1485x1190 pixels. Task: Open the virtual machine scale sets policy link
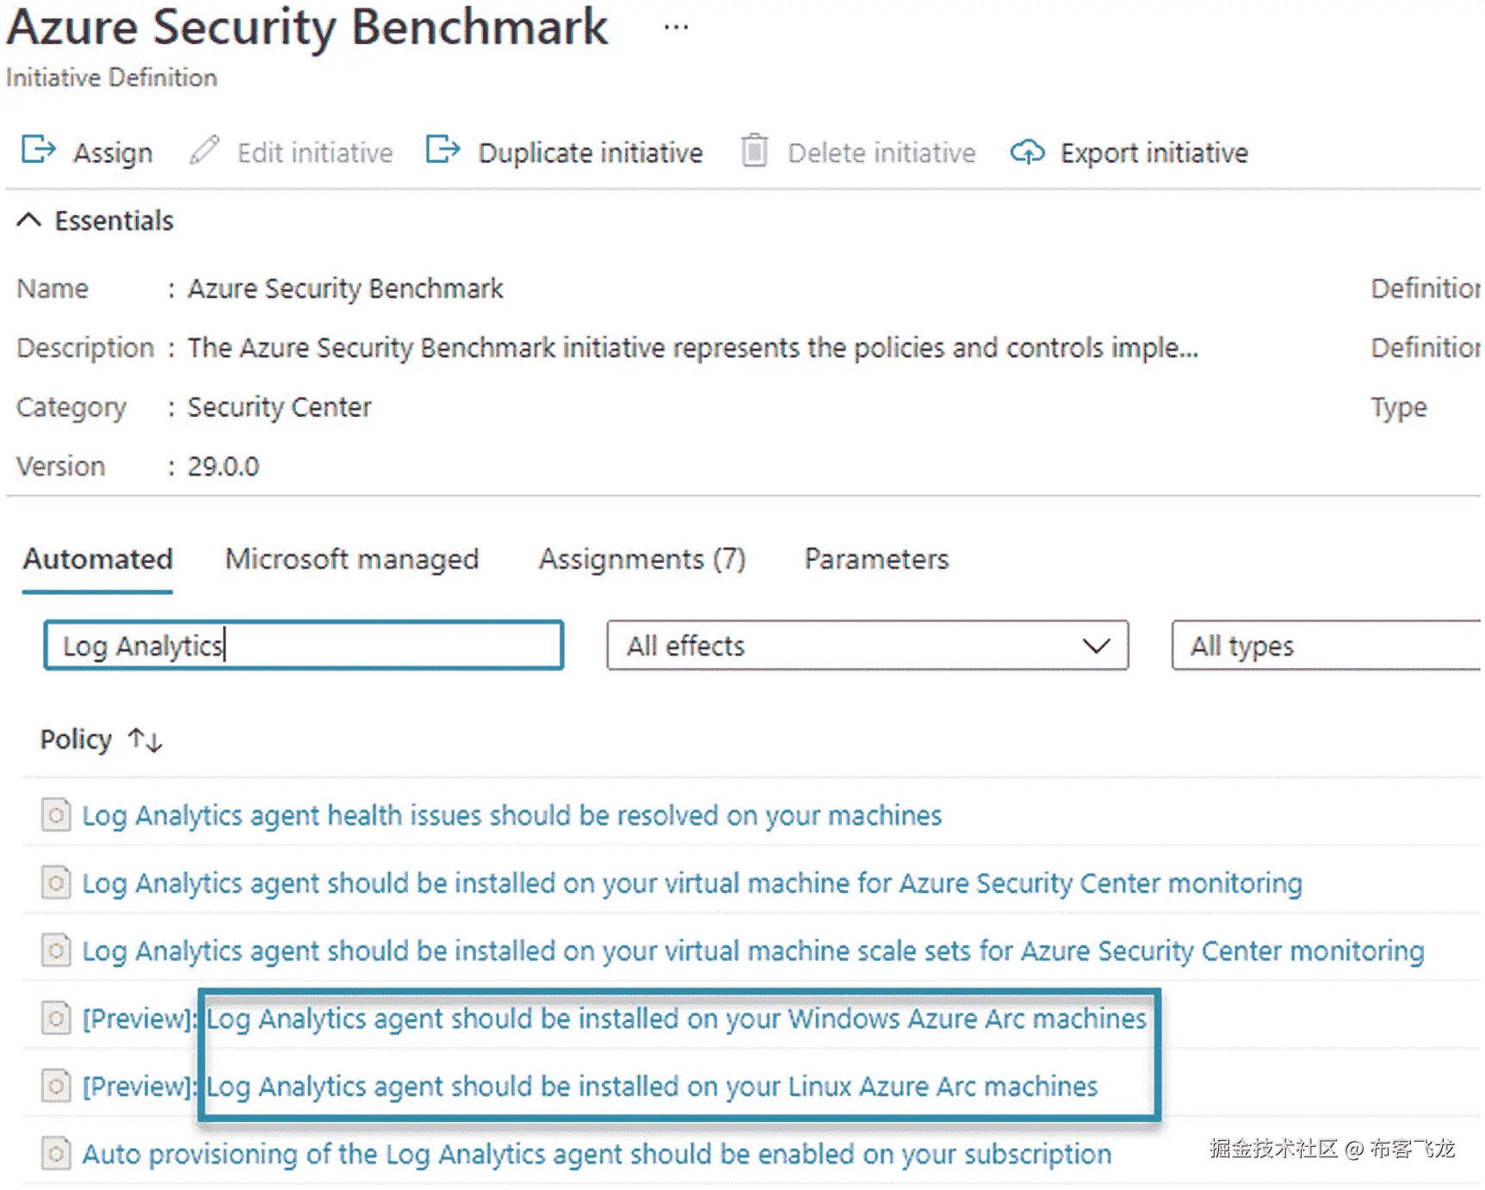tap(752, 951)
